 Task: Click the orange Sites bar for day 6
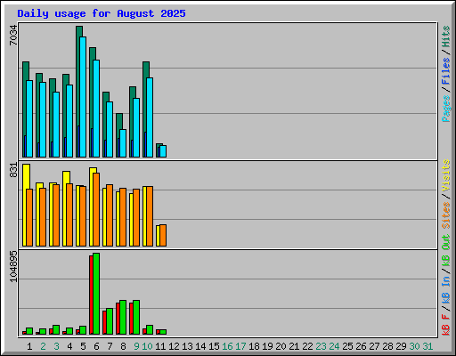(x=96, y=209)
